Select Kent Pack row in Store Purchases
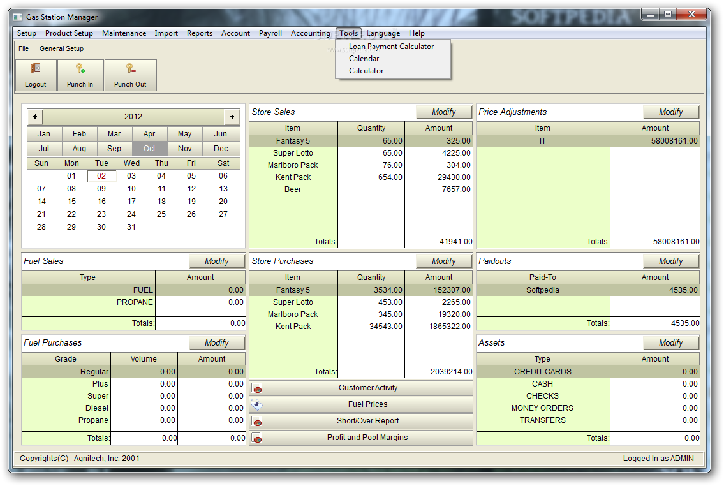724x486 pixels. click(360, 327)
